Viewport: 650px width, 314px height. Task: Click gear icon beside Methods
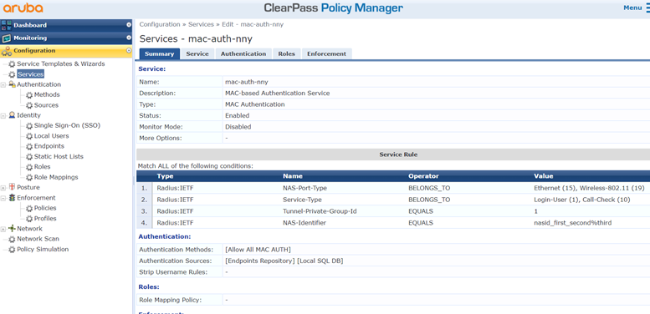click(x=29, y=94)
